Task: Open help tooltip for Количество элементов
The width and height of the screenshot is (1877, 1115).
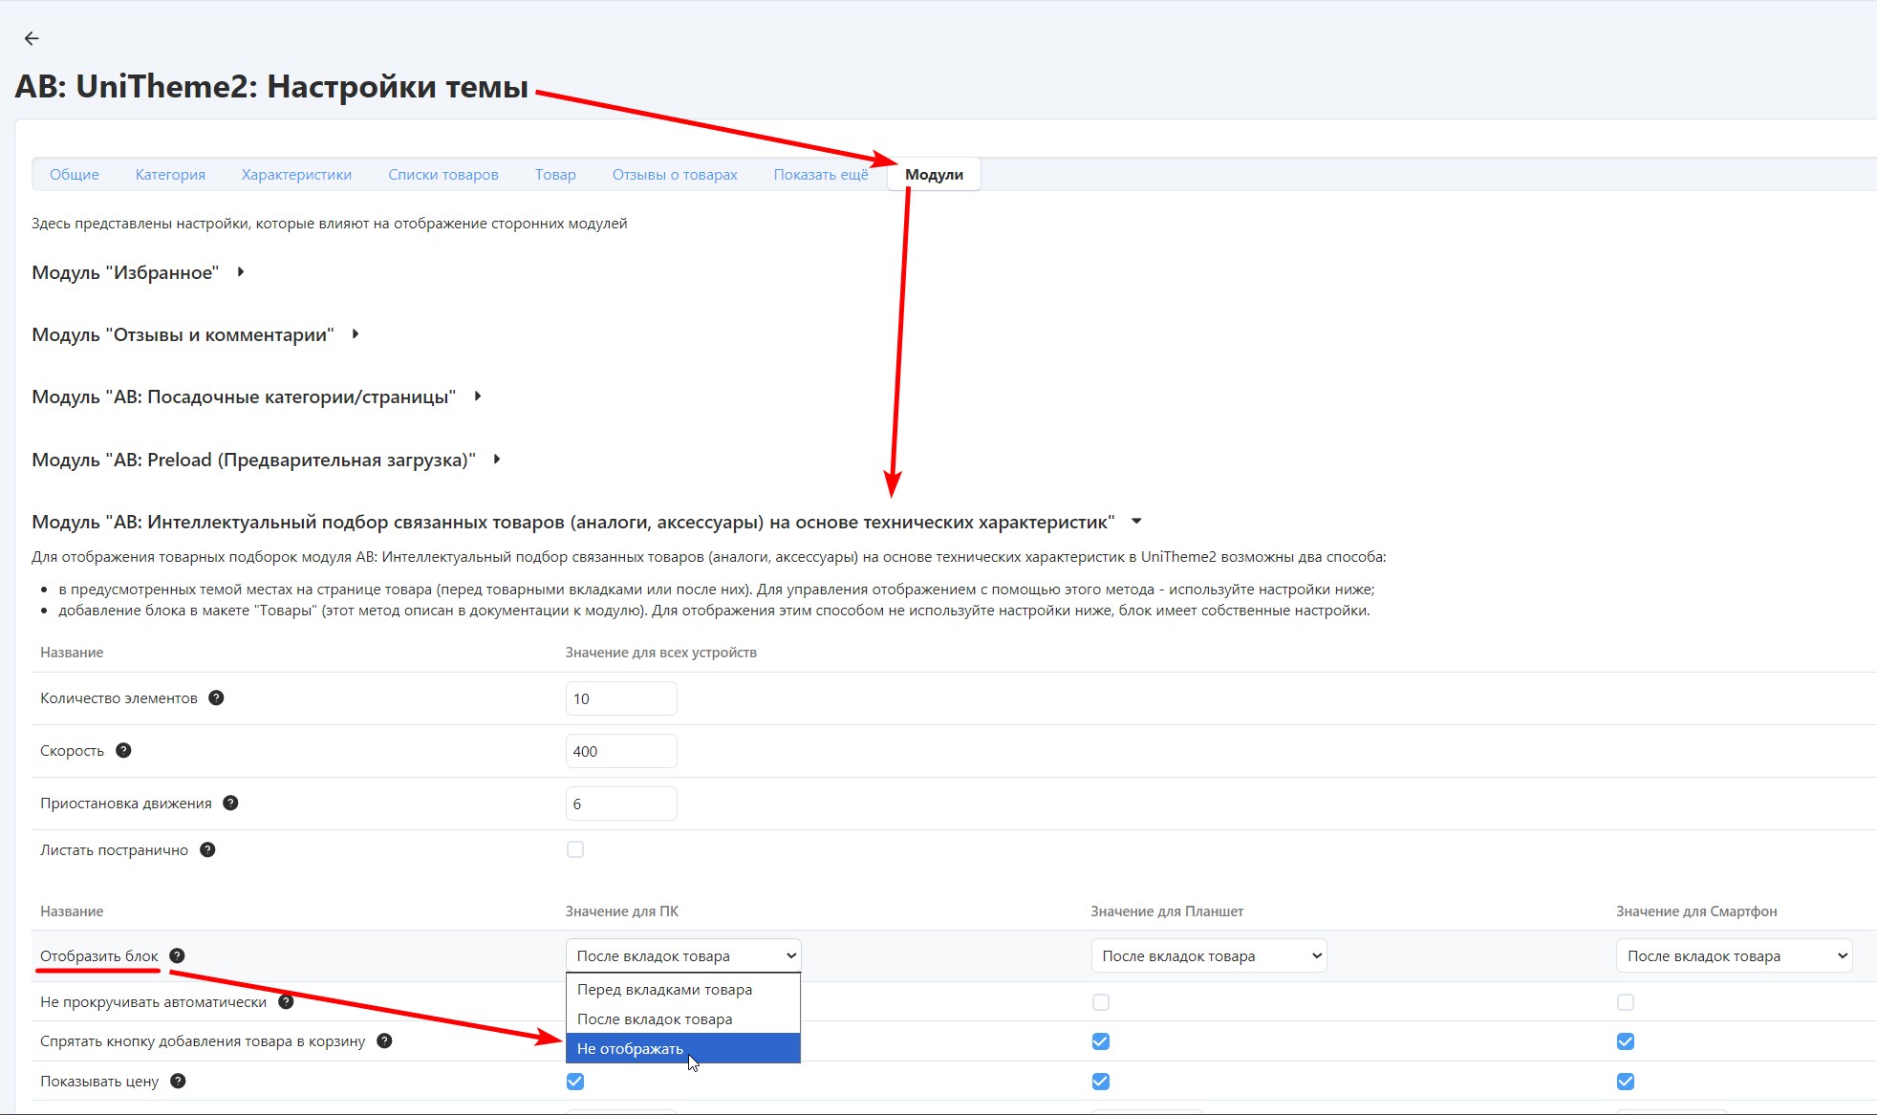Action: (216, 697)
